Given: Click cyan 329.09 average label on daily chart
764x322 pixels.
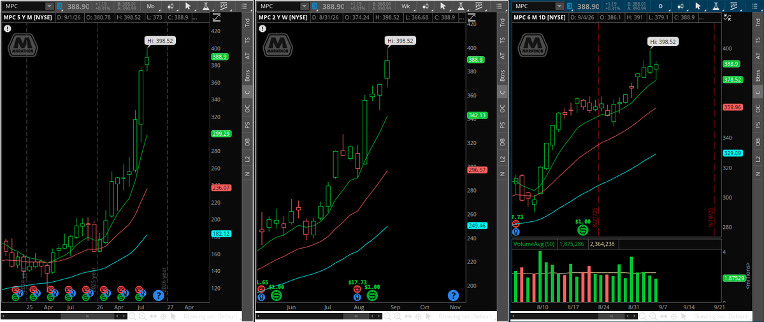Looking at the screenshot, I should tap(734, 152).
